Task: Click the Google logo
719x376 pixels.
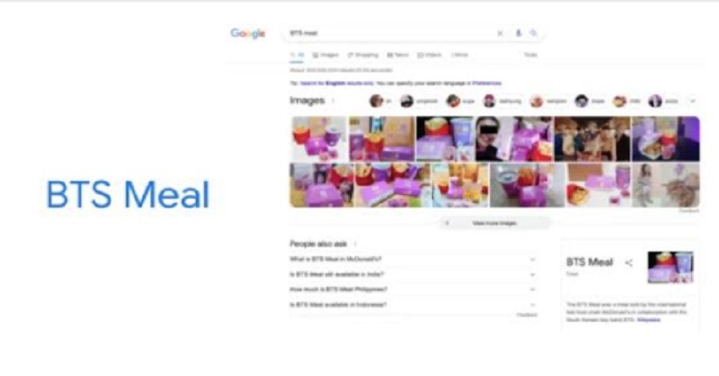Action: [248, 33]
